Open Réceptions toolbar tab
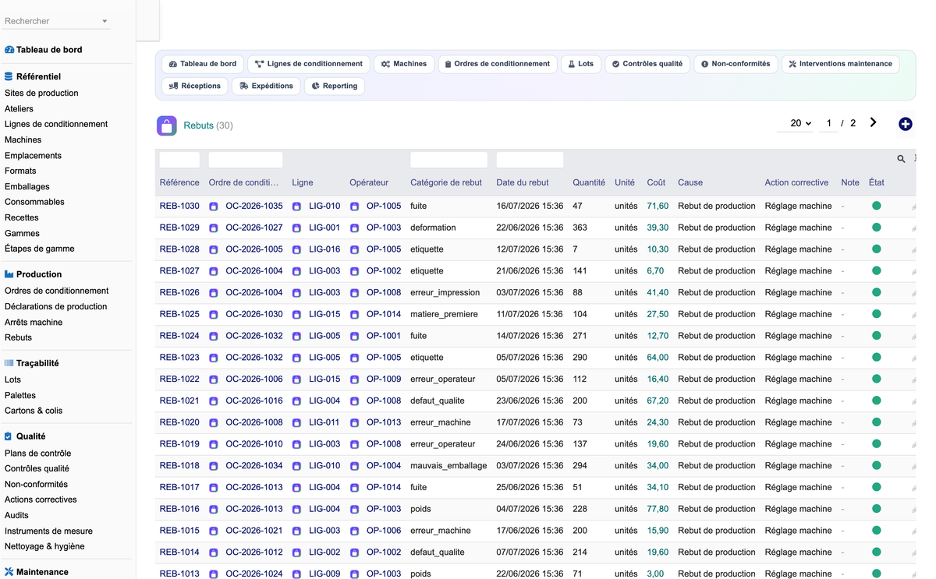Image resolution: width=936 pixels, height=579 pixels. coord(195,86)
